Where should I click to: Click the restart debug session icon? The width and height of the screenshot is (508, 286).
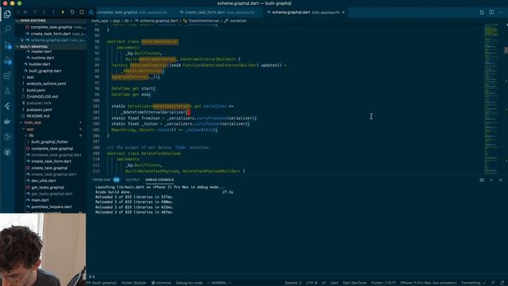[72, 12]
